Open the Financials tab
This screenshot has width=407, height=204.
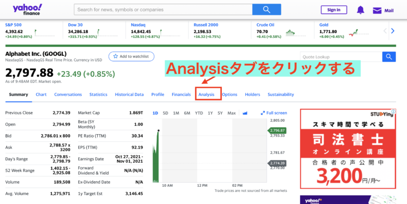tap(181, 95)
